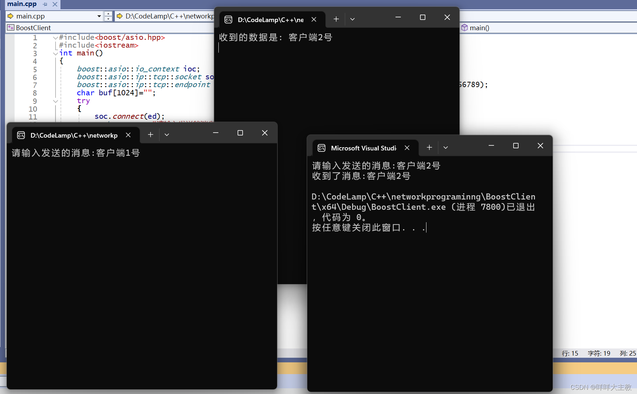Minimize the 客户端1号 terminal window
Viewport: 637px width, 394px height.
(x=216, y=133)
